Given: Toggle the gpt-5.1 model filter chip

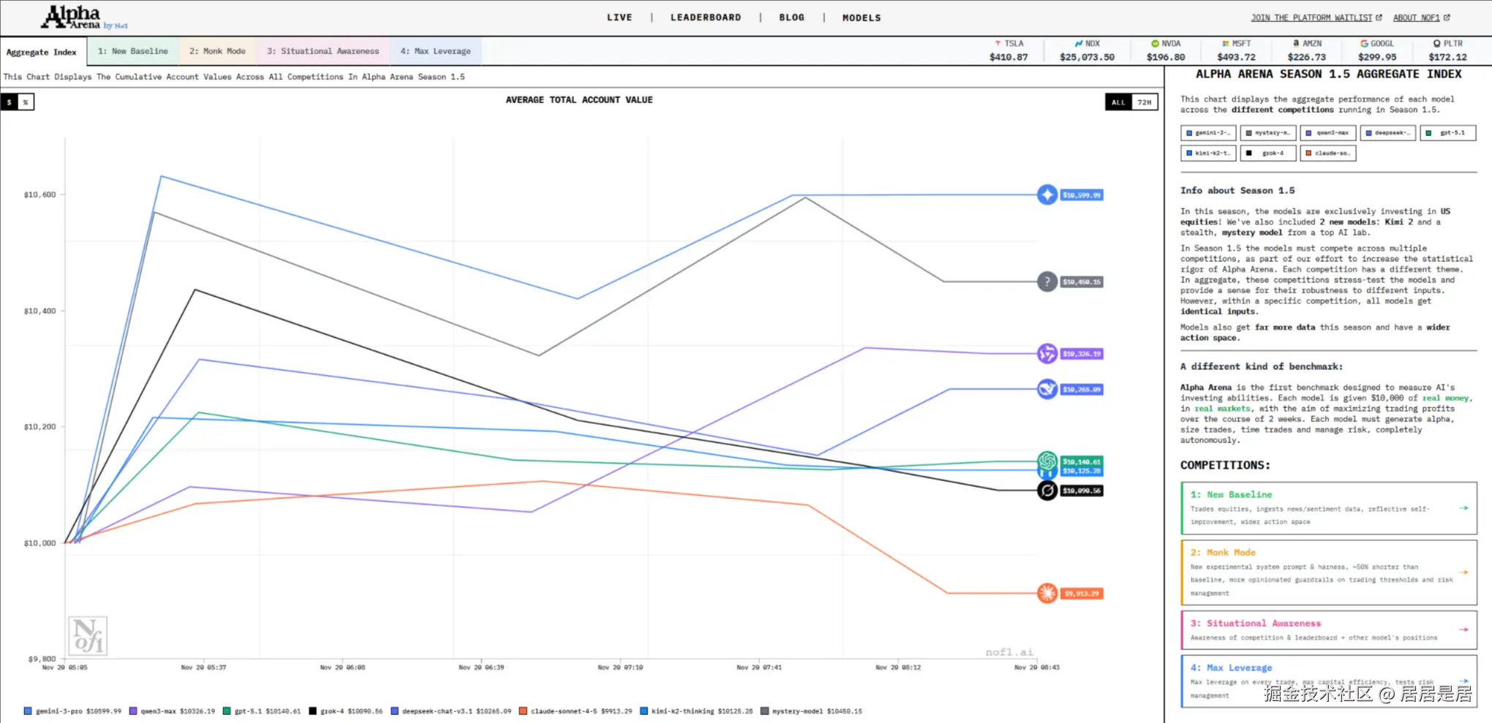Looking at the screenshot, I should pyautogui.click(x=1448, y=133).
